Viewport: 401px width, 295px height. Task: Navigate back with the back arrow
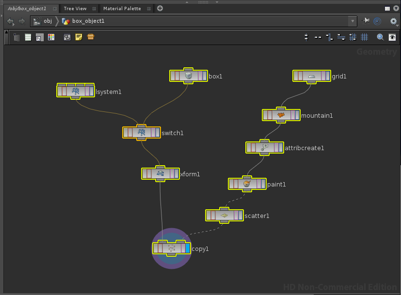click(10, 21)
